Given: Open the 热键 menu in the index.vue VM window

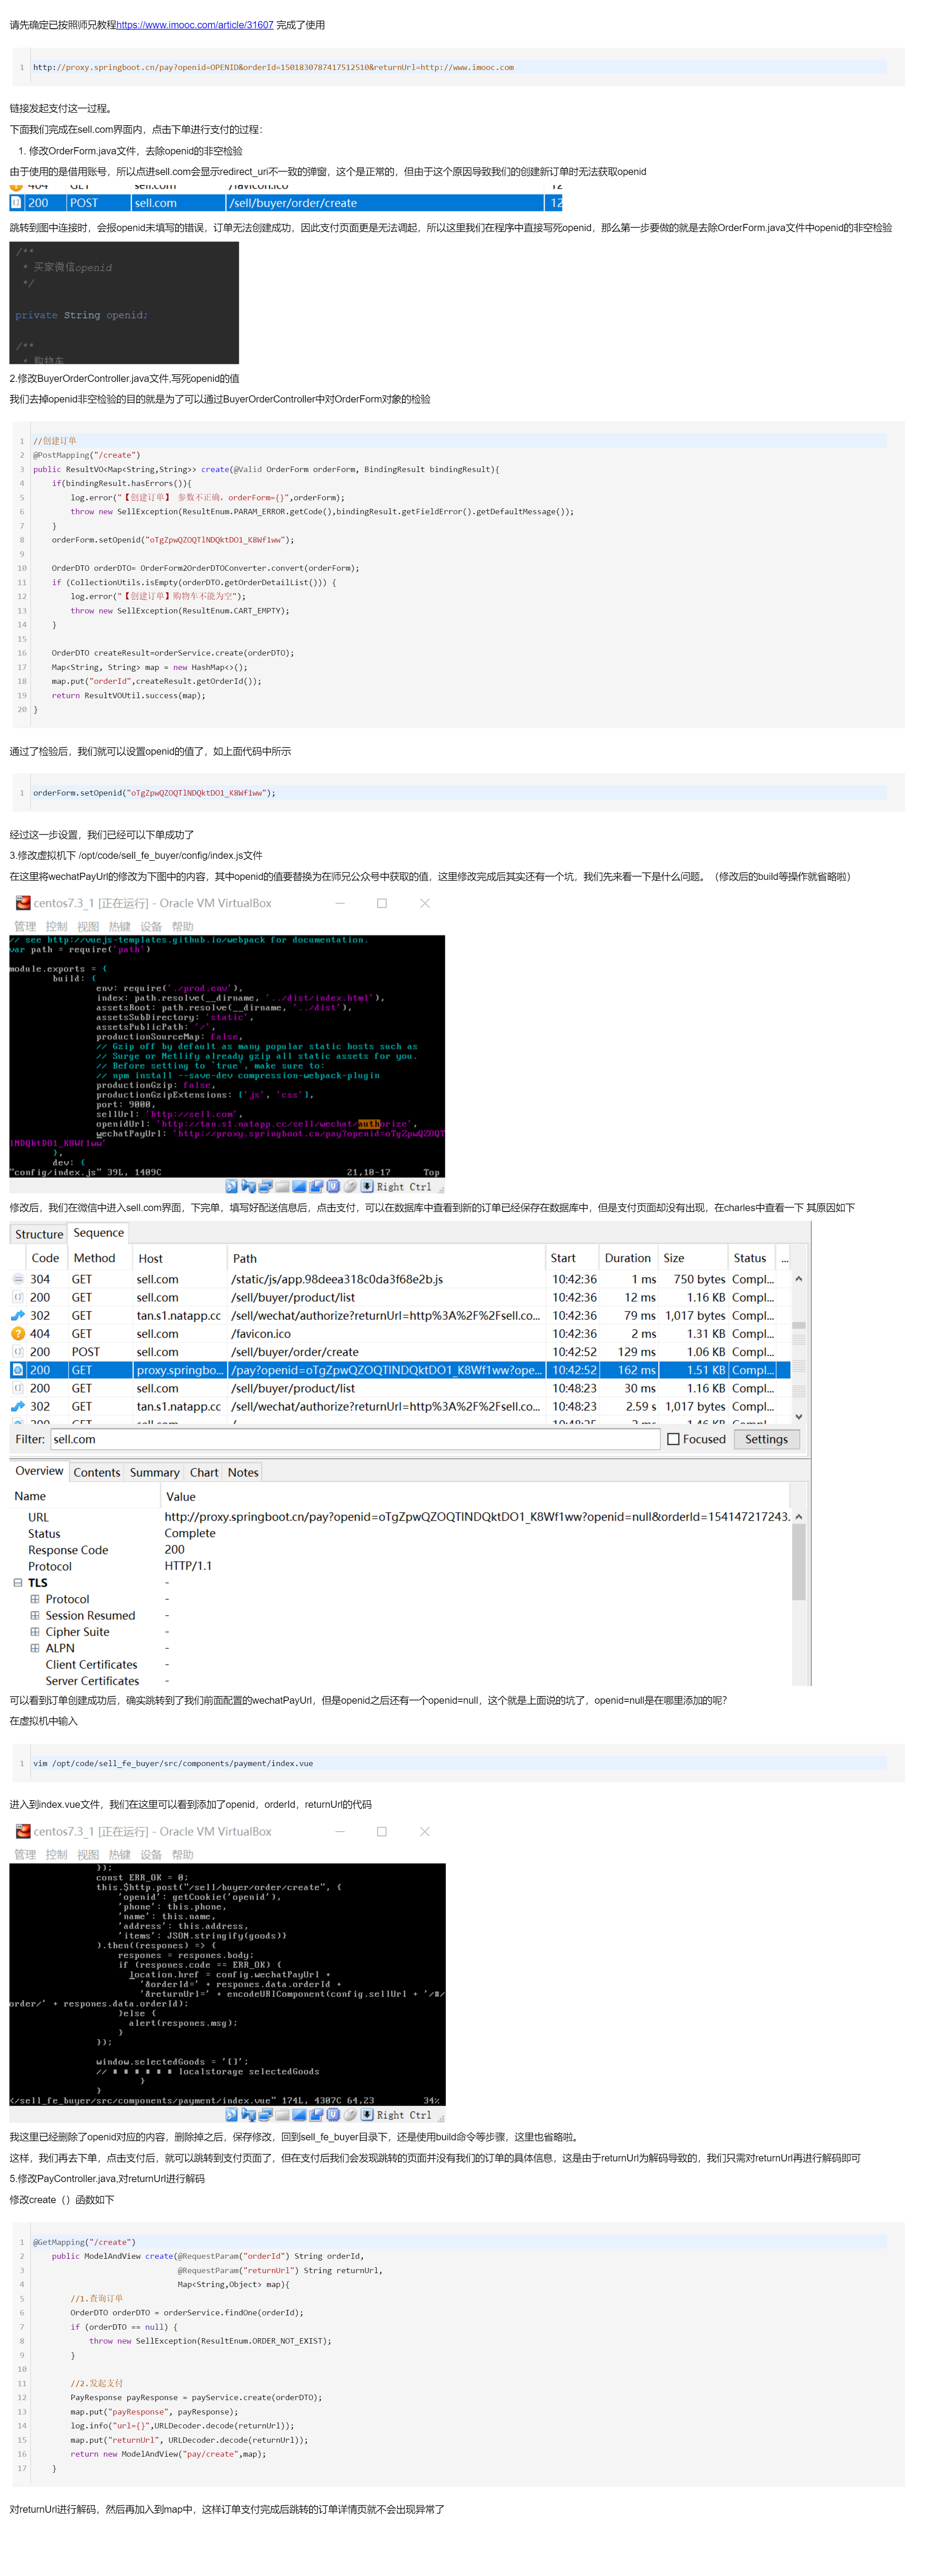Looking at the screenshot, I should pyautogui.click(x=120, y=1855).
